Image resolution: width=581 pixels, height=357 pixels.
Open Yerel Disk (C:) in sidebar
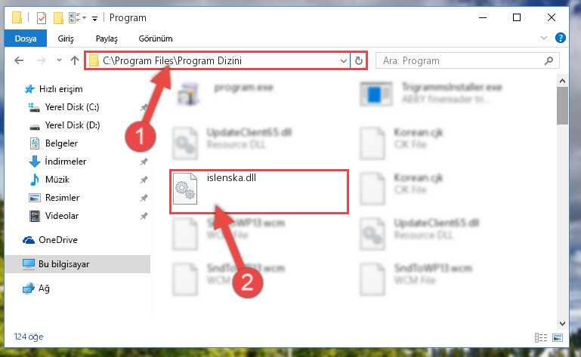(x=72, y=107)
